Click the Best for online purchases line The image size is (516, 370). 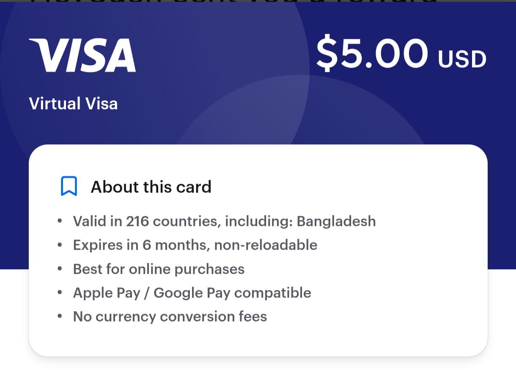pos(159,269)
